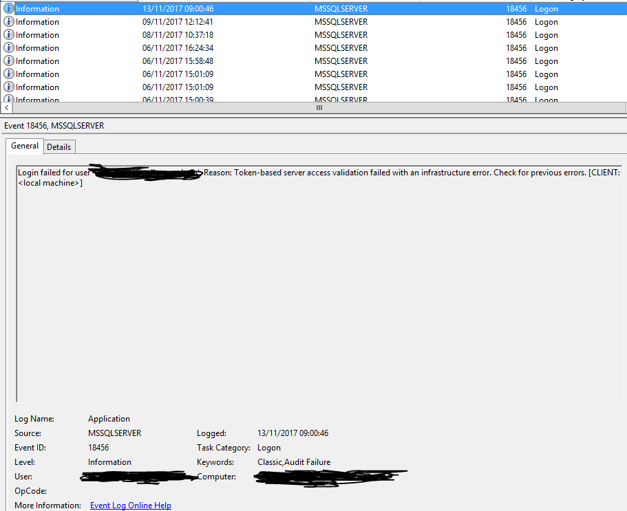Click the Level value 'Information' in details
Screen dimensions: 627x511
[109, 462]
